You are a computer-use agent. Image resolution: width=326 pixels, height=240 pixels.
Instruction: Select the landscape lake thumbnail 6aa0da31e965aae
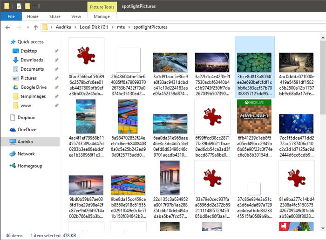pyautogui.click(x=170, y=136)
